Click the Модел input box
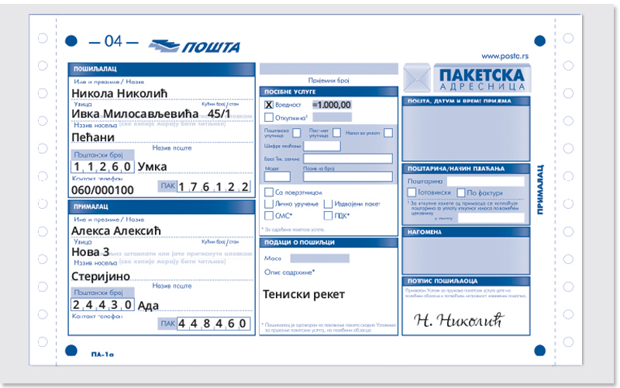 [x=277, y=177]
